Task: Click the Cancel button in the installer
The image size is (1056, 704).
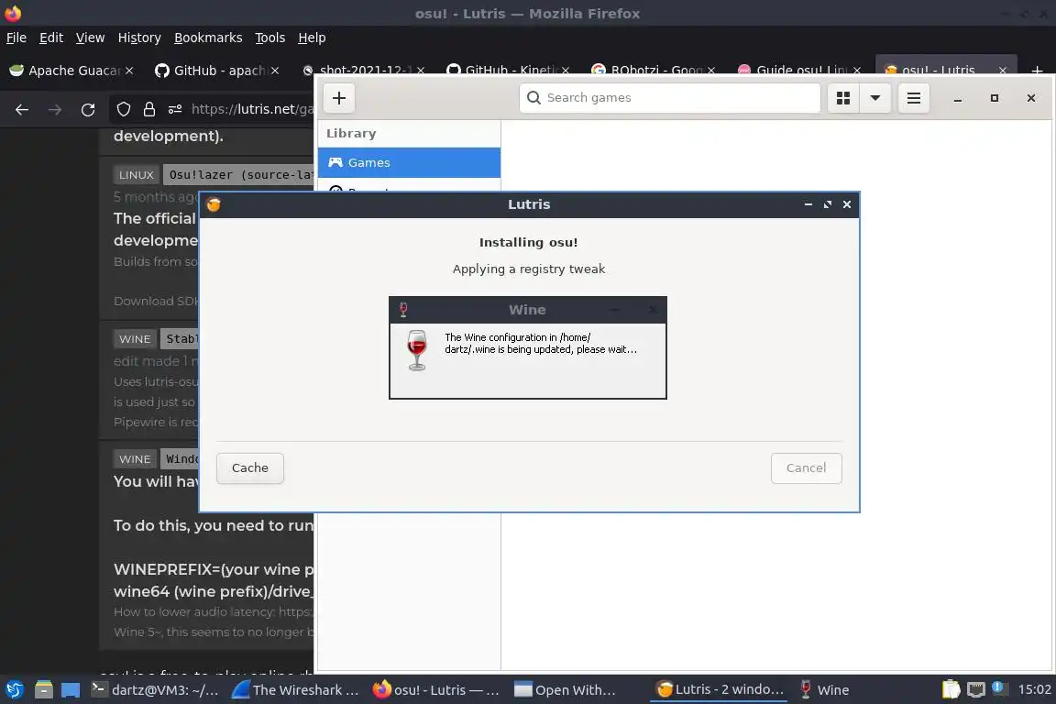Action: point(806,468)
